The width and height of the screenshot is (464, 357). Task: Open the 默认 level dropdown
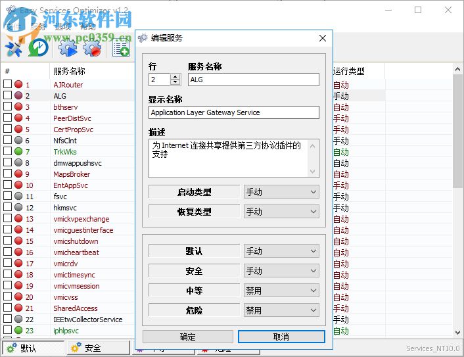pyautogui.click(x=281, y=251)
